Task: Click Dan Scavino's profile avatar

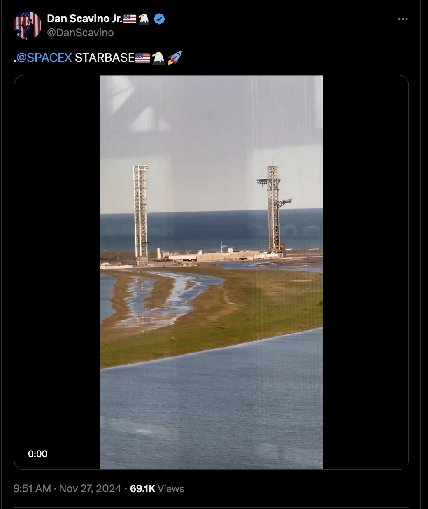Action: 28,26
